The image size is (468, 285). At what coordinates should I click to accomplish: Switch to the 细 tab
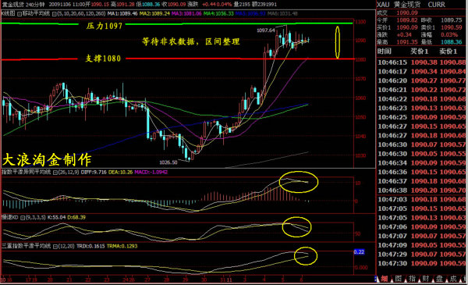(x=385, y=279)
